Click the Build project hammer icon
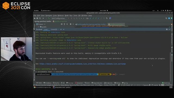 (x=49, y=18)
